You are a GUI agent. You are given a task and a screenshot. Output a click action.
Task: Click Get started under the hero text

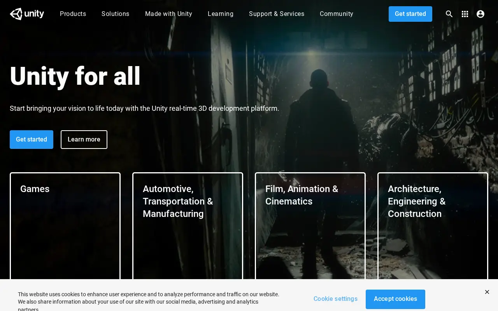[32, 140]
